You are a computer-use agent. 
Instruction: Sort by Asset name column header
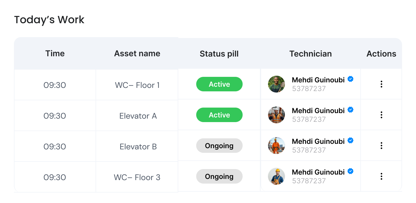[137, 53]
